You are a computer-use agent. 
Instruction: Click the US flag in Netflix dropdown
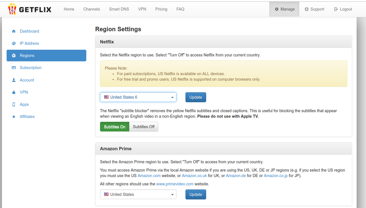[x=106, y=97]
